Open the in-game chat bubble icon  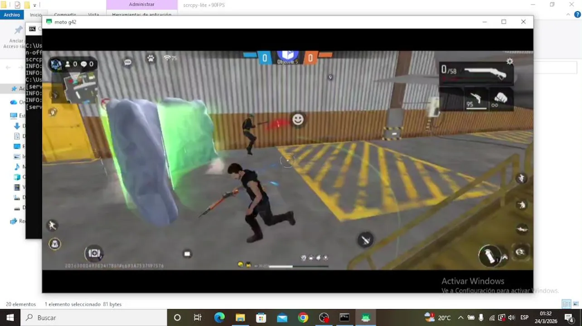pyautogui.click(x=128, y=62)
